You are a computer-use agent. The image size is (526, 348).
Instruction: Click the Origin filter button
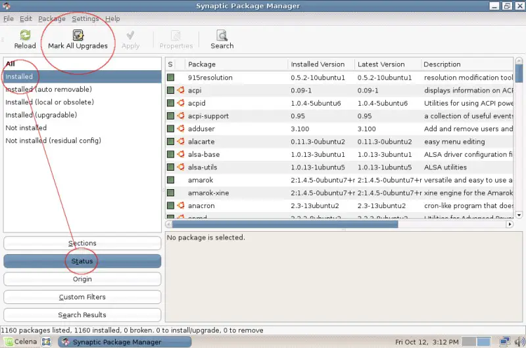[82, 279]
